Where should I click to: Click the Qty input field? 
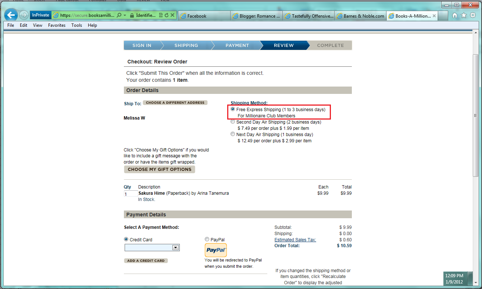pos(131,194)
